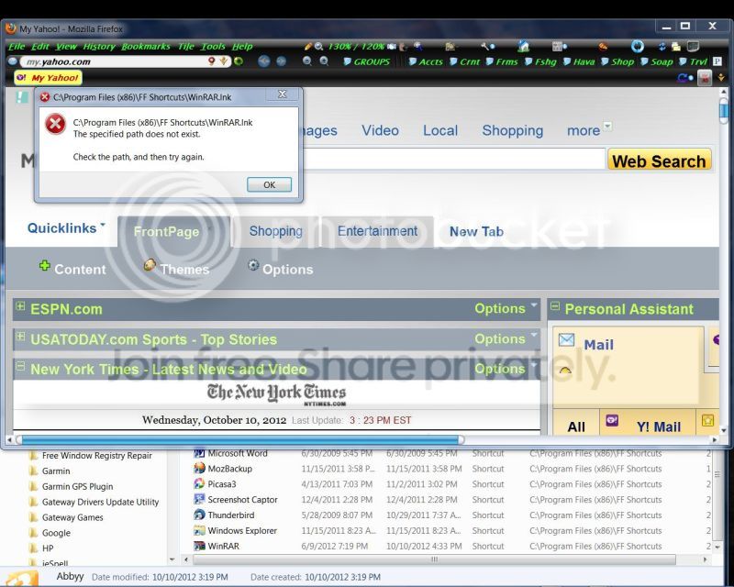Open the GROUPS bookmark folder
Image resolution: width=734 pixels, height=587 pixels.
click(x=367, y=61)
